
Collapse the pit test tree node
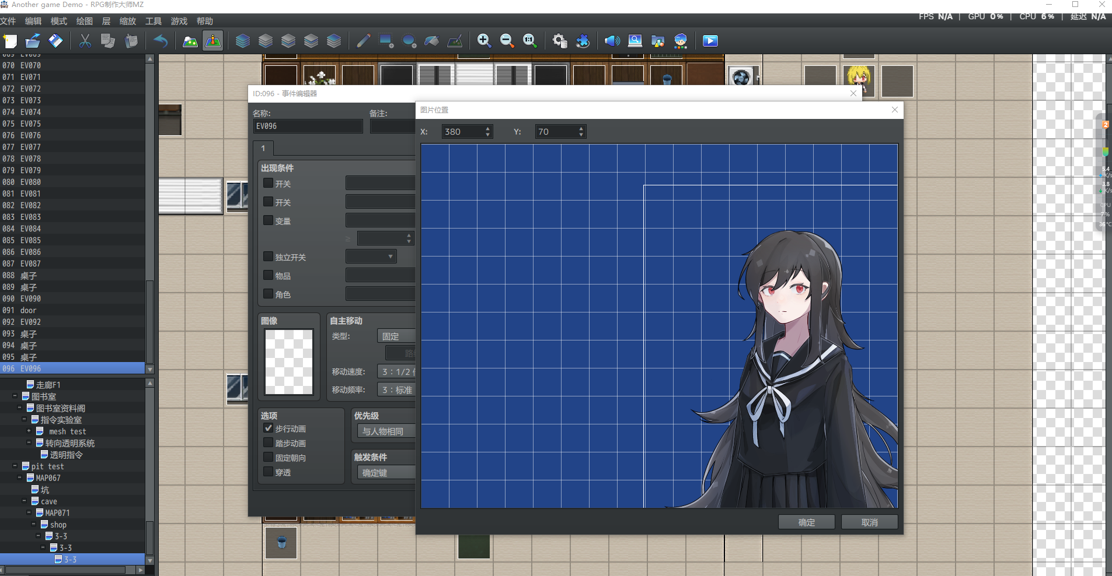[15, 466]
